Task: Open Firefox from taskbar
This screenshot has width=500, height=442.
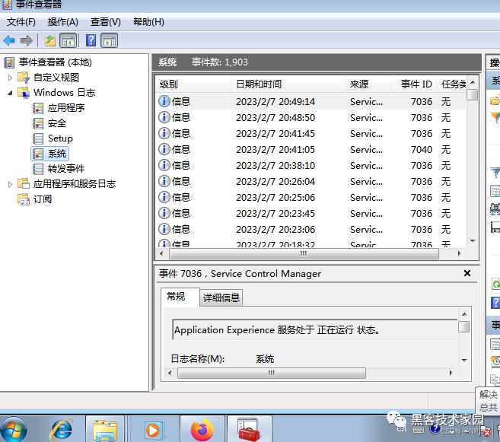Action: tap(202, 430)
